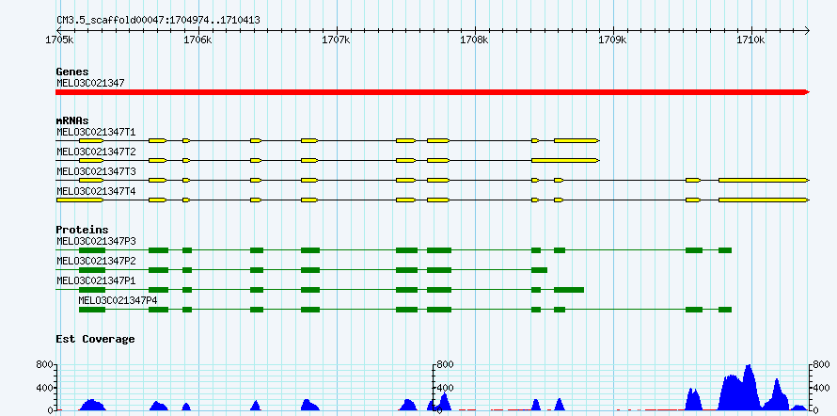837x416 pixels.
Task: Click the 1710k ruler label
Action: (x=751, y=40)
